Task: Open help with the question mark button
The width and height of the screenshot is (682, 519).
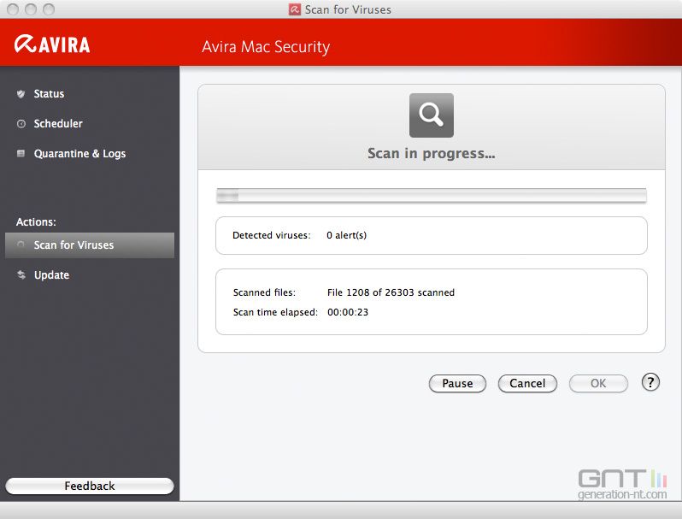Action: tap(650, 382)
